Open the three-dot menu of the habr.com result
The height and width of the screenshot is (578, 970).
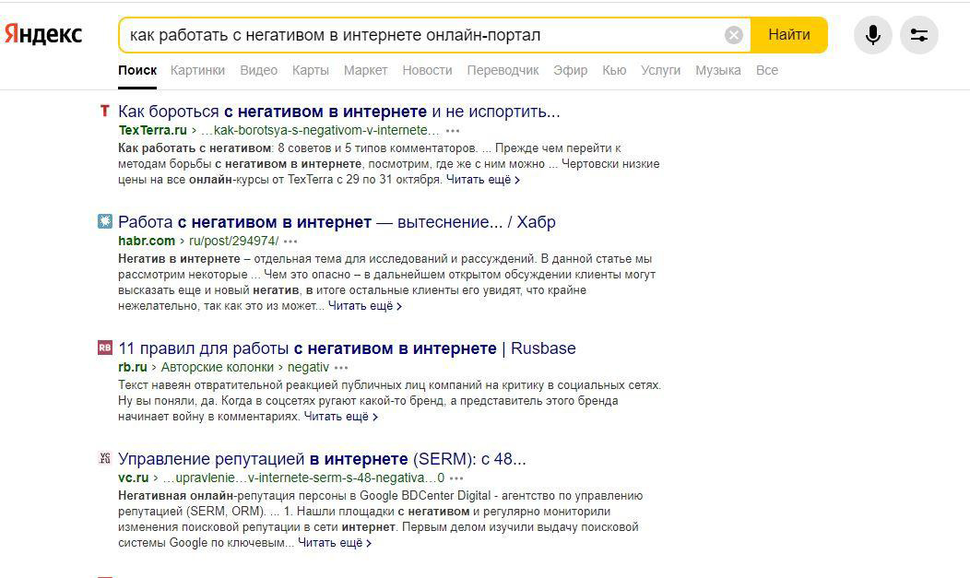290,242
